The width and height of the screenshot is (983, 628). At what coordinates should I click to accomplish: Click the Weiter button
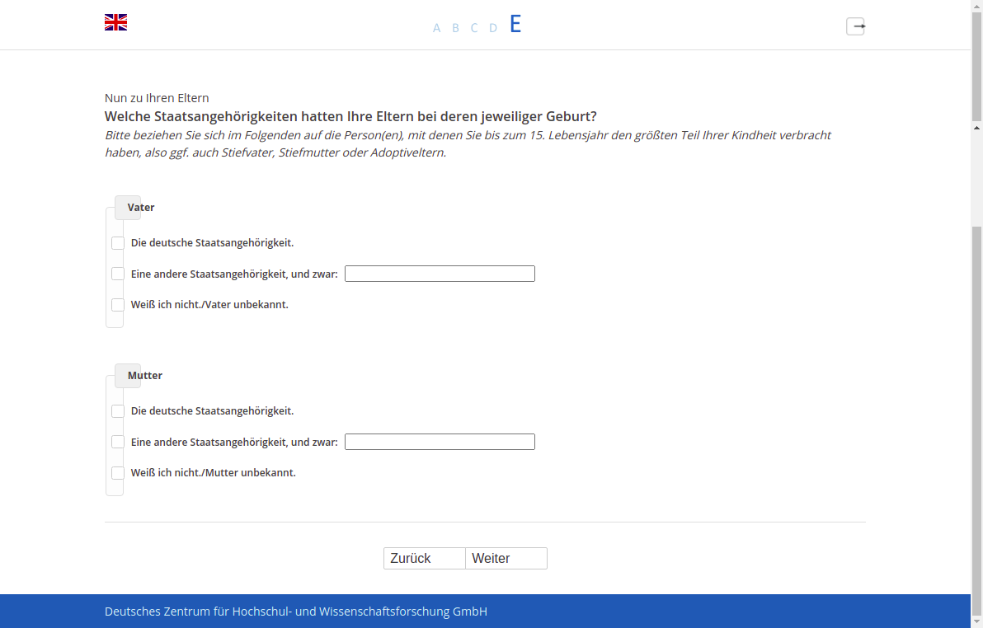[x=506, y=559]
